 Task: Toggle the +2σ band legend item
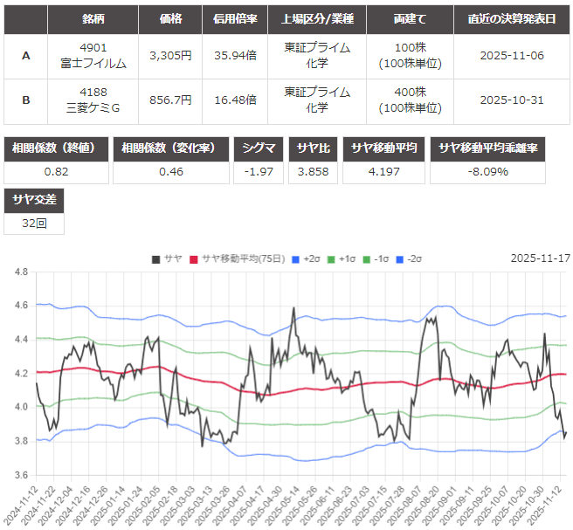click(x=306, y=258)
